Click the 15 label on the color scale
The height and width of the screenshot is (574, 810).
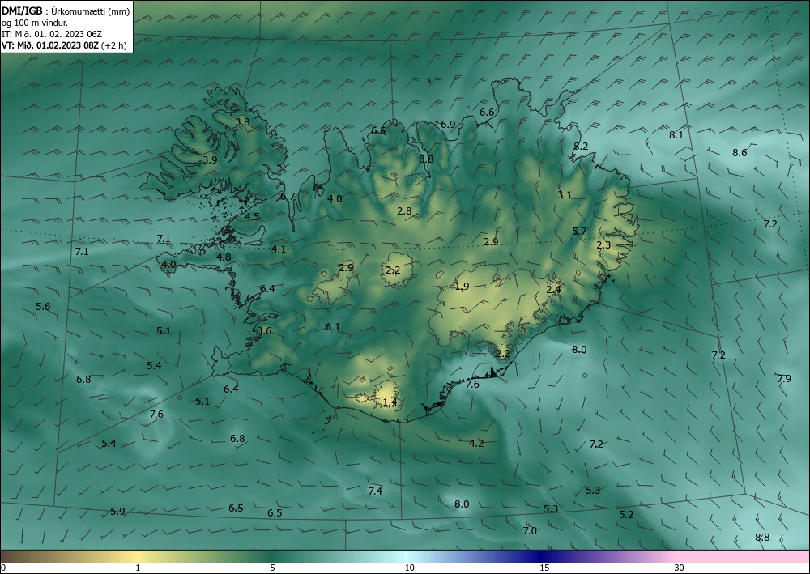pyautogui.click(x=544, y=568)
